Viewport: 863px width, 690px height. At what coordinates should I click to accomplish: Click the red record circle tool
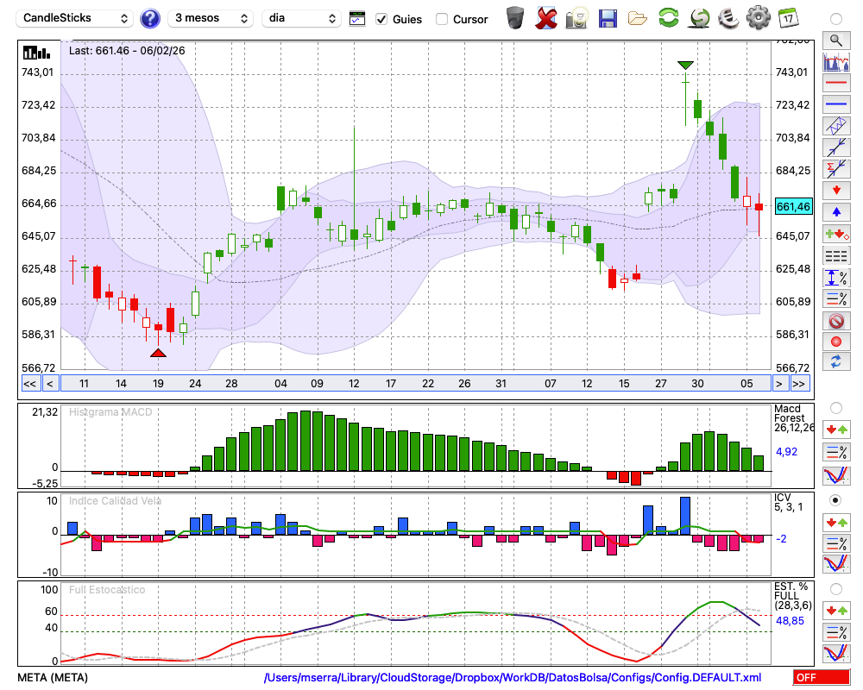point(836,342)
